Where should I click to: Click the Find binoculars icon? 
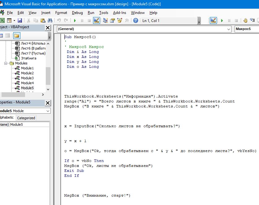tap(50, 20)
